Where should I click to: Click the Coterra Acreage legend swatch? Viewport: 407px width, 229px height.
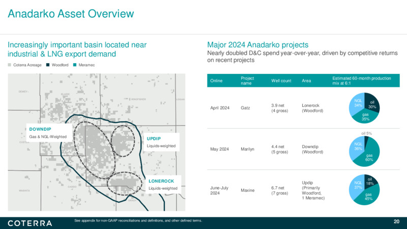point(10,65)
